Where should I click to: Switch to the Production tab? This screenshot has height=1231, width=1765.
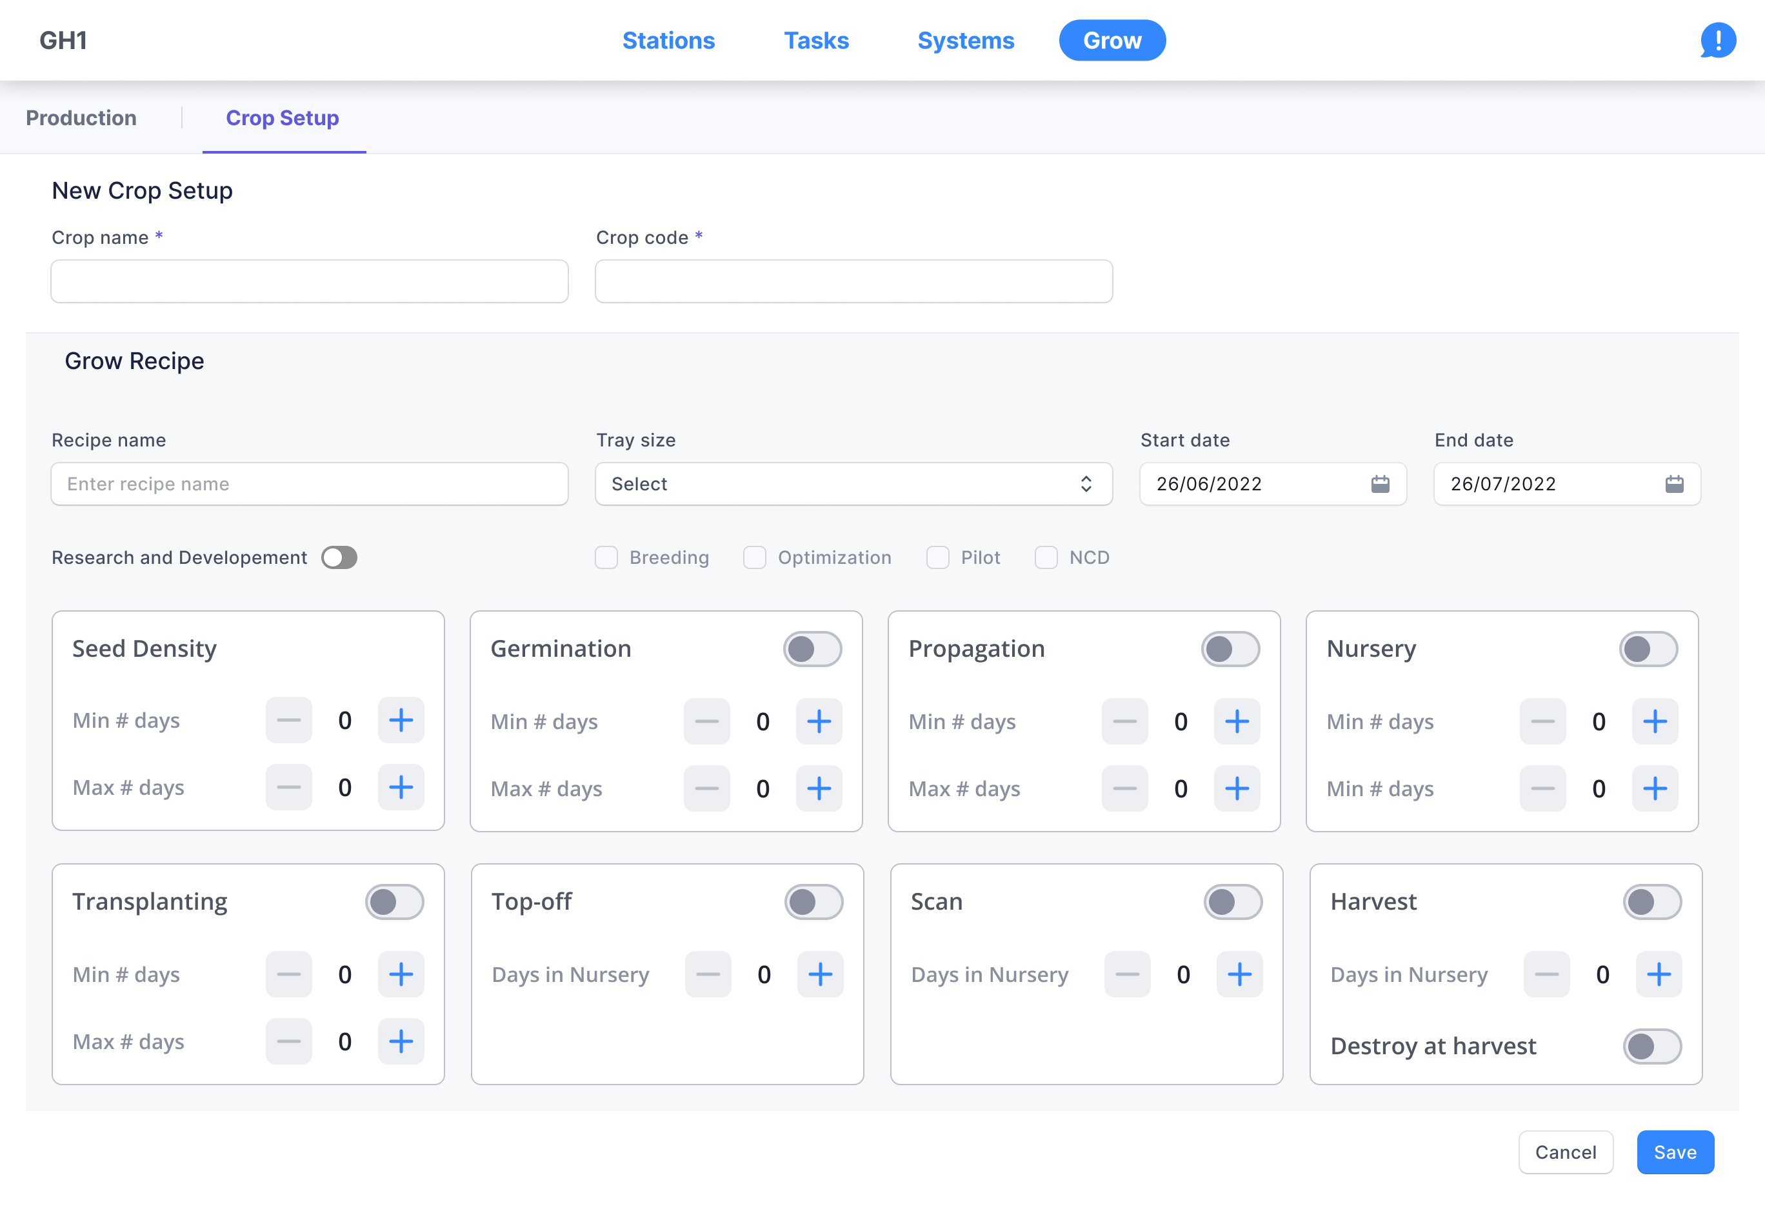click(x=81, y=117)
